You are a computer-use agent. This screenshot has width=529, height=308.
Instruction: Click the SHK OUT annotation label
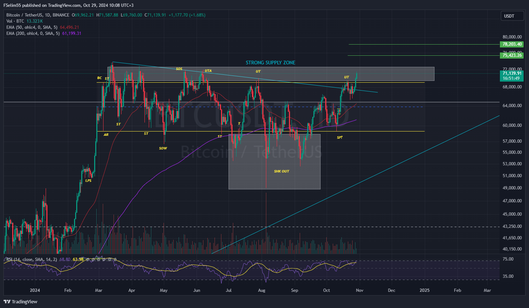[x=281, y=171]
